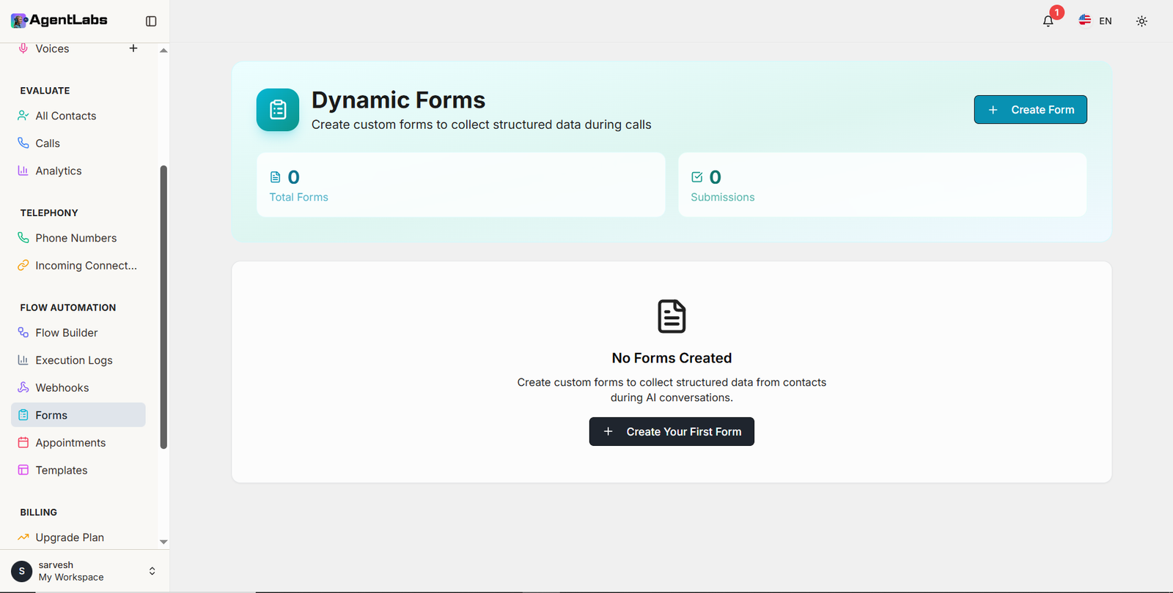Select Forms in the sidebar
This screenshot has height=593, width=1173.
[78, 415]
